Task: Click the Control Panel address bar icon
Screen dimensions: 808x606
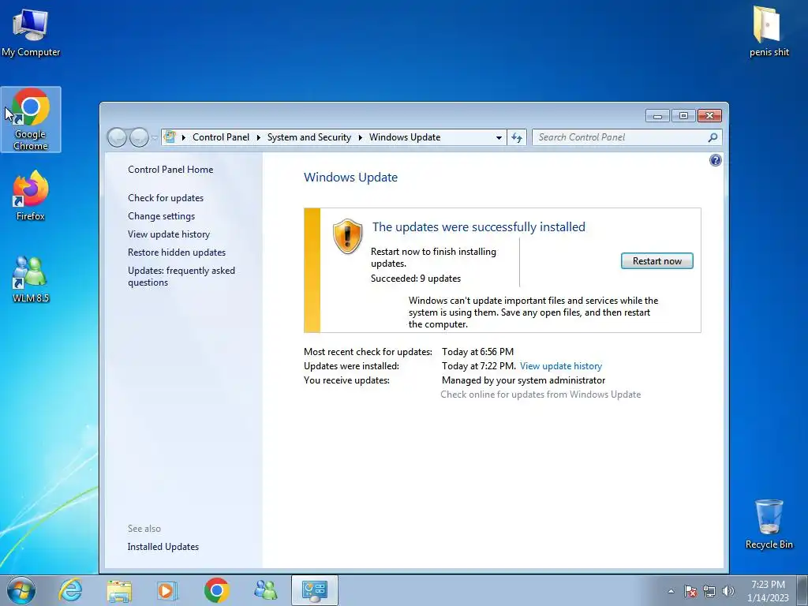Action: [169, 137]
